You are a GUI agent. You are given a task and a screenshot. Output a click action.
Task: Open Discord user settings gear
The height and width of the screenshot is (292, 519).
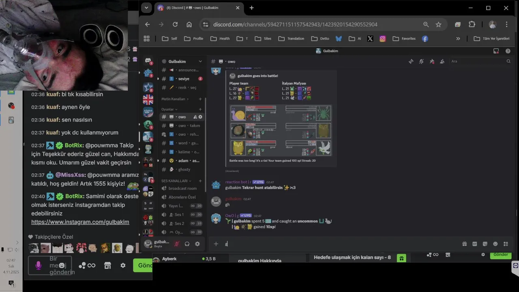[x=197, y=244]
